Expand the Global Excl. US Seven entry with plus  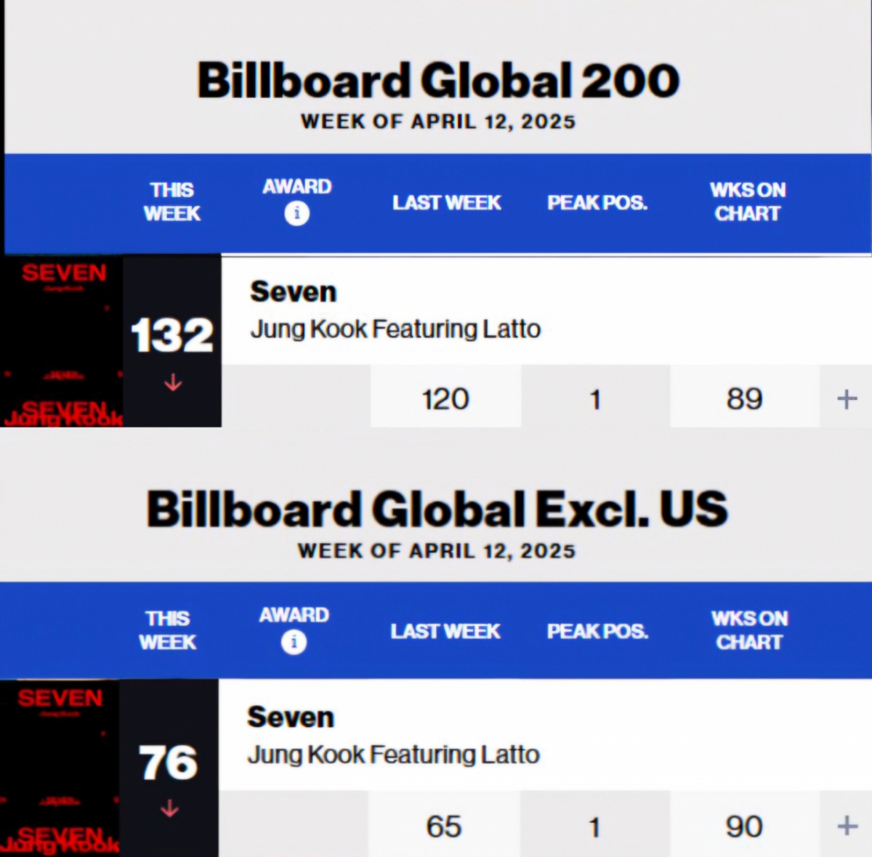847,826
